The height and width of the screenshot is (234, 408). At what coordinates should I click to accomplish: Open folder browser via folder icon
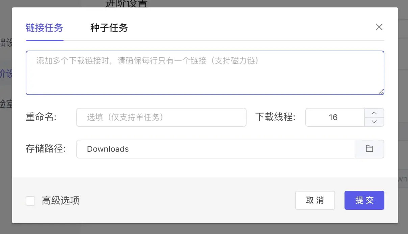point(369,149)
